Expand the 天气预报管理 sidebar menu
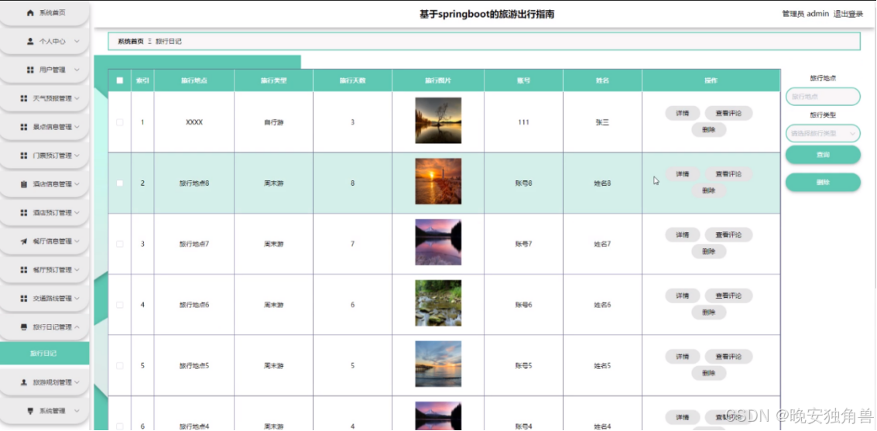This screenshot has height=431, width=877. pyautogui.click(x=45, y=98)
